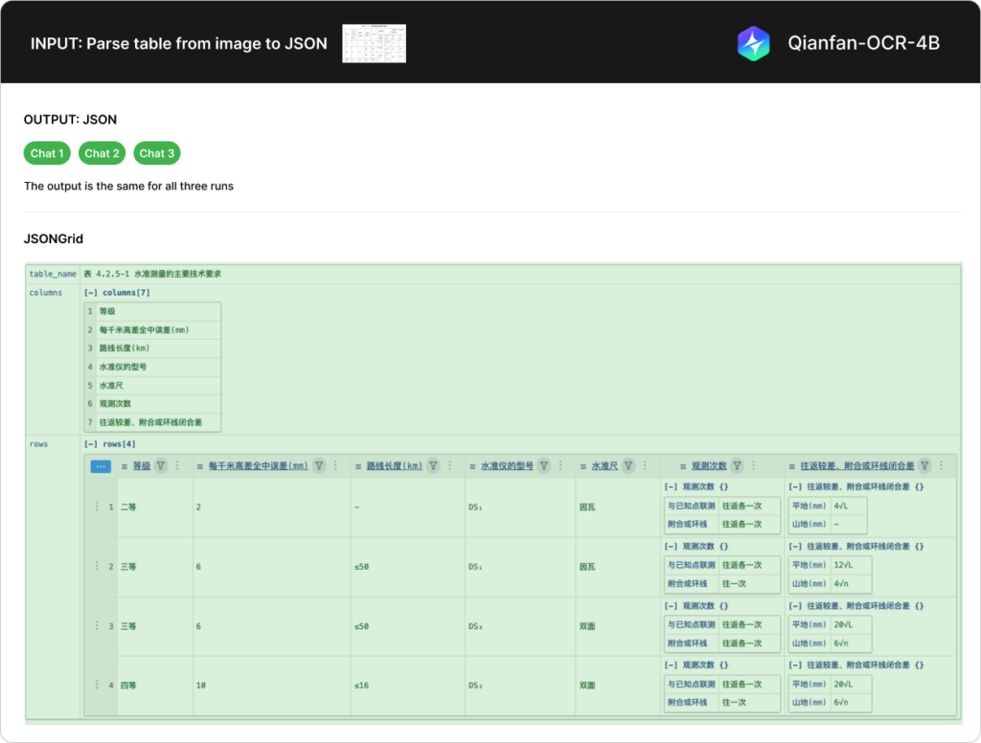The width and height of the screenshot is (981, 743).
Task: Open the input table image thumbnail
Action: click(374, 44)
